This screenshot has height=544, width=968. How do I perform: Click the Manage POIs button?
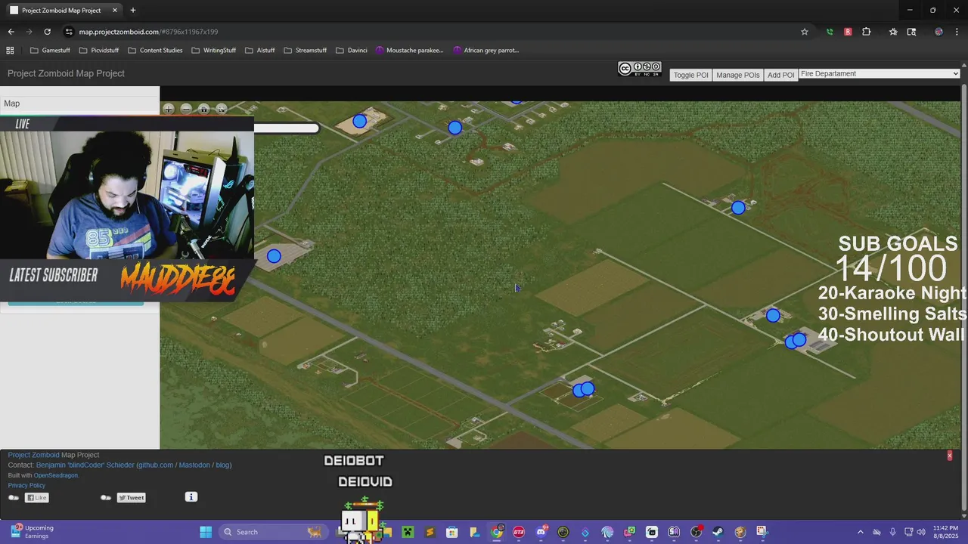point(737,75)
